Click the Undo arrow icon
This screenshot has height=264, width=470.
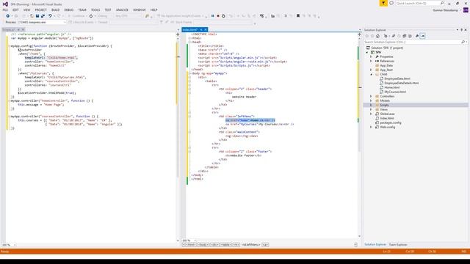pos(50,16)
